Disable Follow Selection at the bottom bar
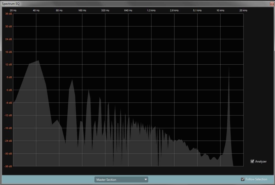 [242, 179]
